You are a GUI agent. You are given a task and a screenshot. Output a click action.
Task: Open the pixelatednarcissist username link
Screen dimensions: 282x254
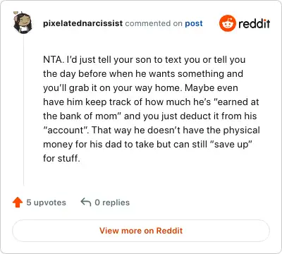pyautogui.click(x=82, y=23)
